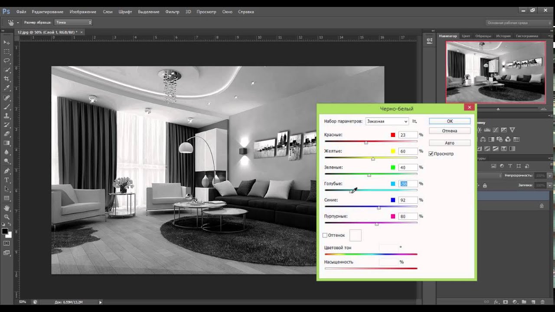Viewport: 555px width, 312px height.
Task: Open preset options menu icon in dialog
Action: [415, 121]
